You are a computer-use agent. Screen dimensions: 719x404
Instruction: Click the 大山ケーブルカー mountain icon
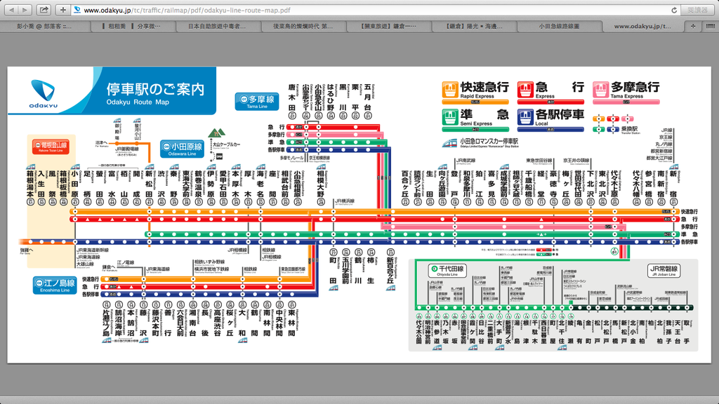click(216, 133)
